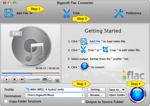Click the Open Folder button
The image size is (150, 106).
pyautogui.click(x=117, y=95)
